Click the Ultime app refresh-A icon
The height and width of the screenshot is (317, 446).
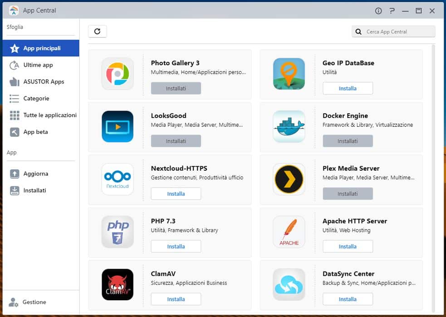pyautogui.click(x=15, y=65)
